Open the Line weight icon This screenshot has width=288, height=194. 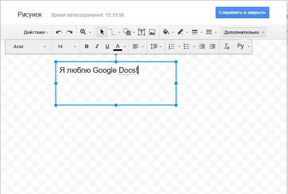point(195,32)
